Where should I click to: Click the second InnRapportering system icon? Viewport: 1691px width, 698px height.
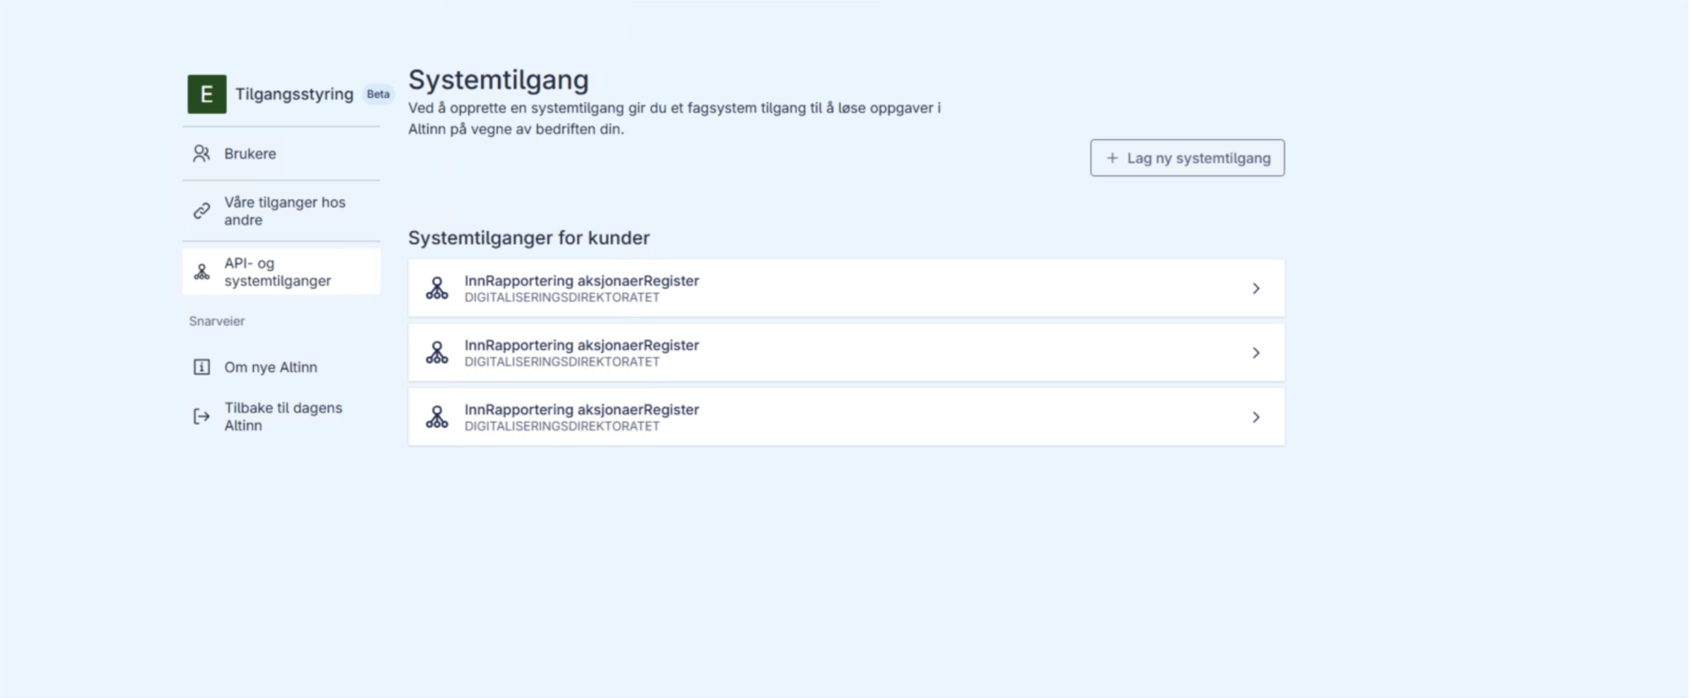pyautogui.click(x=436, y=353)
